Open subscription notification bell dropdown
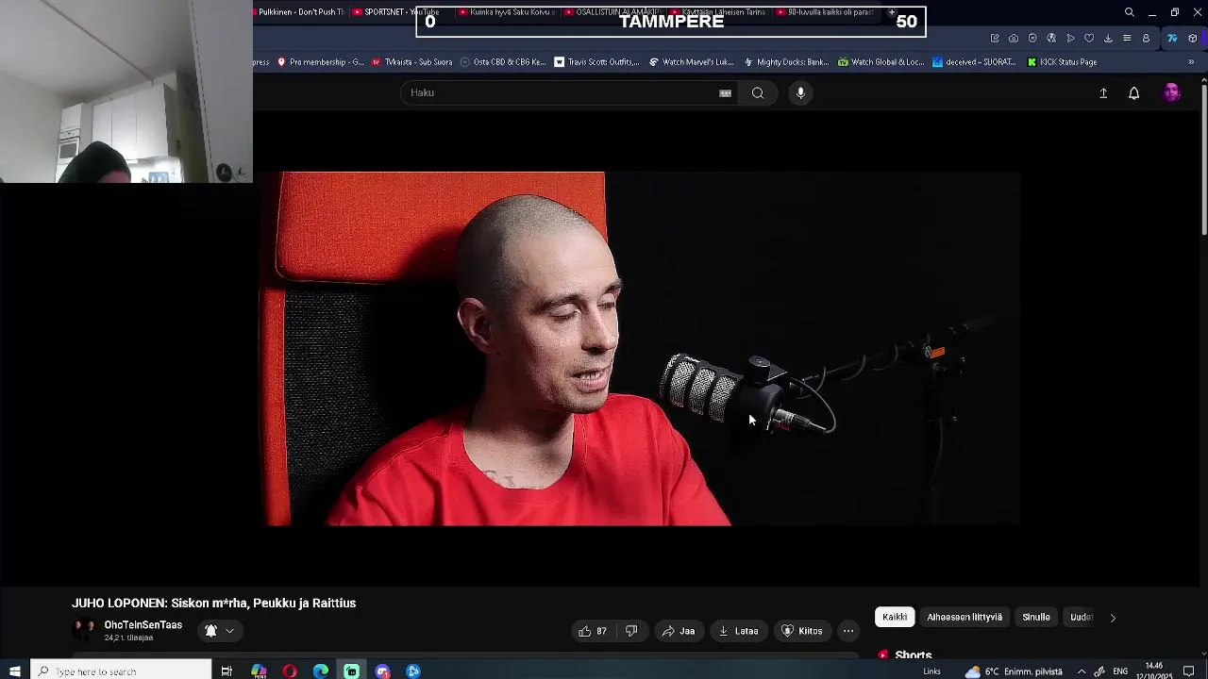 (220, 631)
